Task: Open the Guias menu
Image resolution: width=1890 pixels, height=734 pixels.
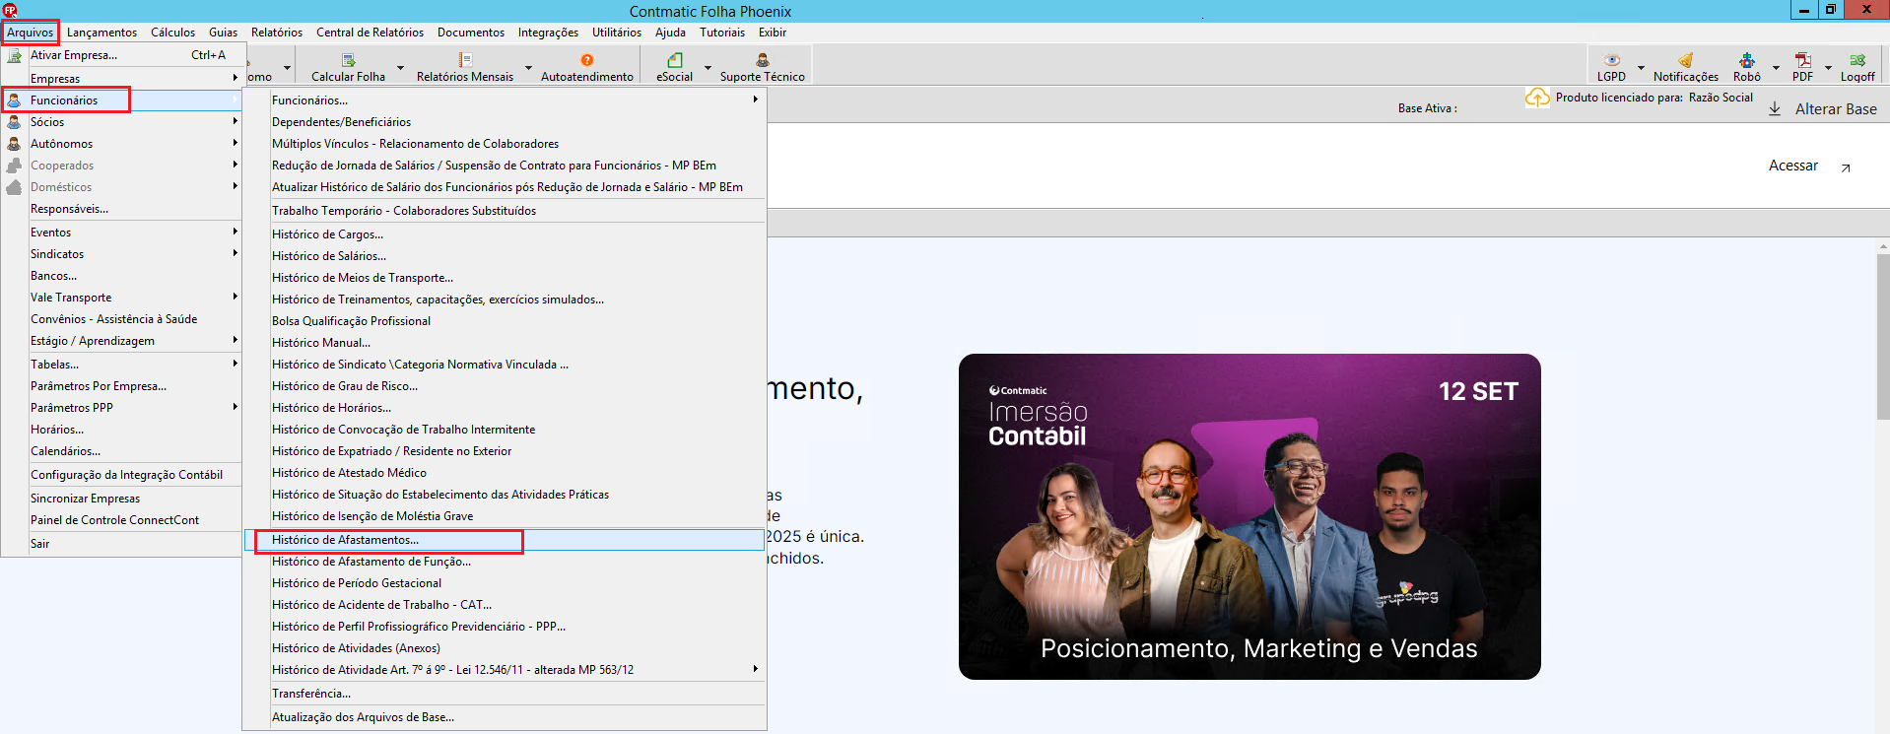Action: (223, 33)
